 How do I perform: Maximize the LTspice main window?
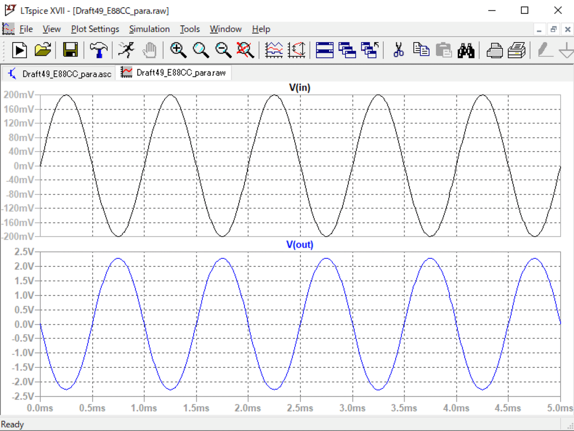click(525, 10)
